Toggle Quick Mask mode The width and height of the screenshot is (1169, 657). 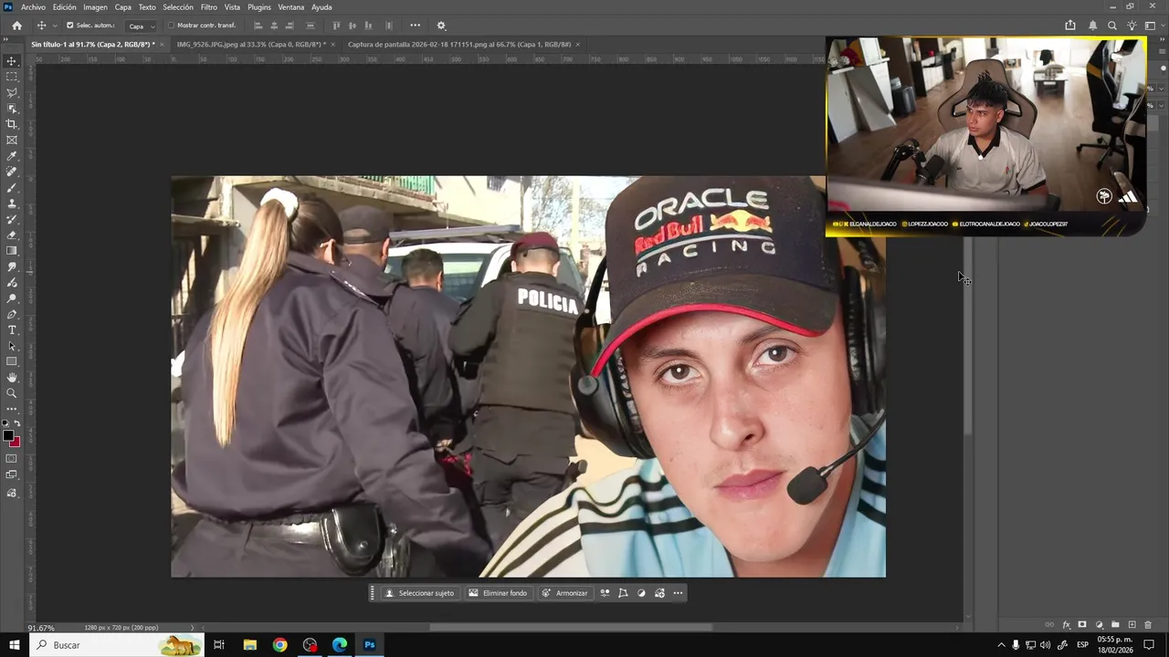[x=12, y=458]
